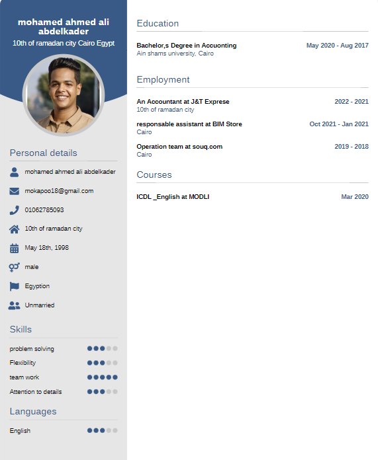Click the phone handset icon

click(x=14, y=210)
